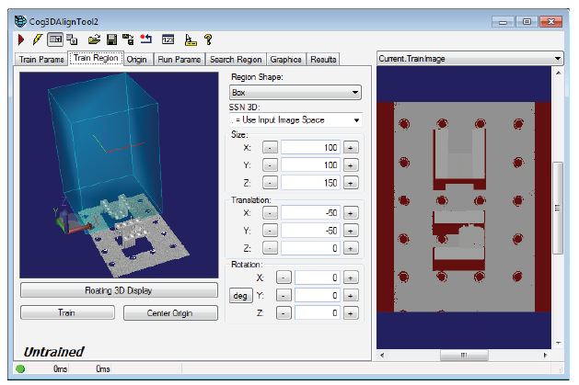Increase Translation X value

(351, 212)
